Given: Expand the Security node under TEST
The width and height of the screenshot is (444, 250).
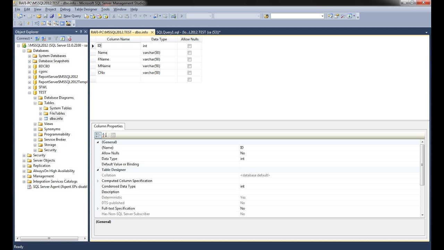Looking at the screenshot, I should [x=35, y=150].
